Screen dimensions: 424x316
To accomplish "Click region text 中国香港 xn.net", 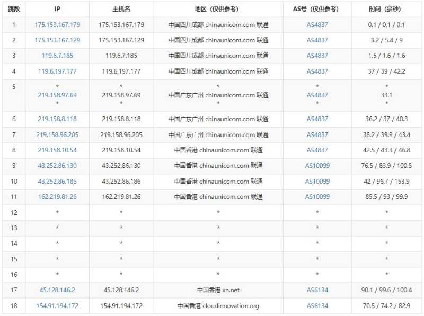I will coord(218,290).
